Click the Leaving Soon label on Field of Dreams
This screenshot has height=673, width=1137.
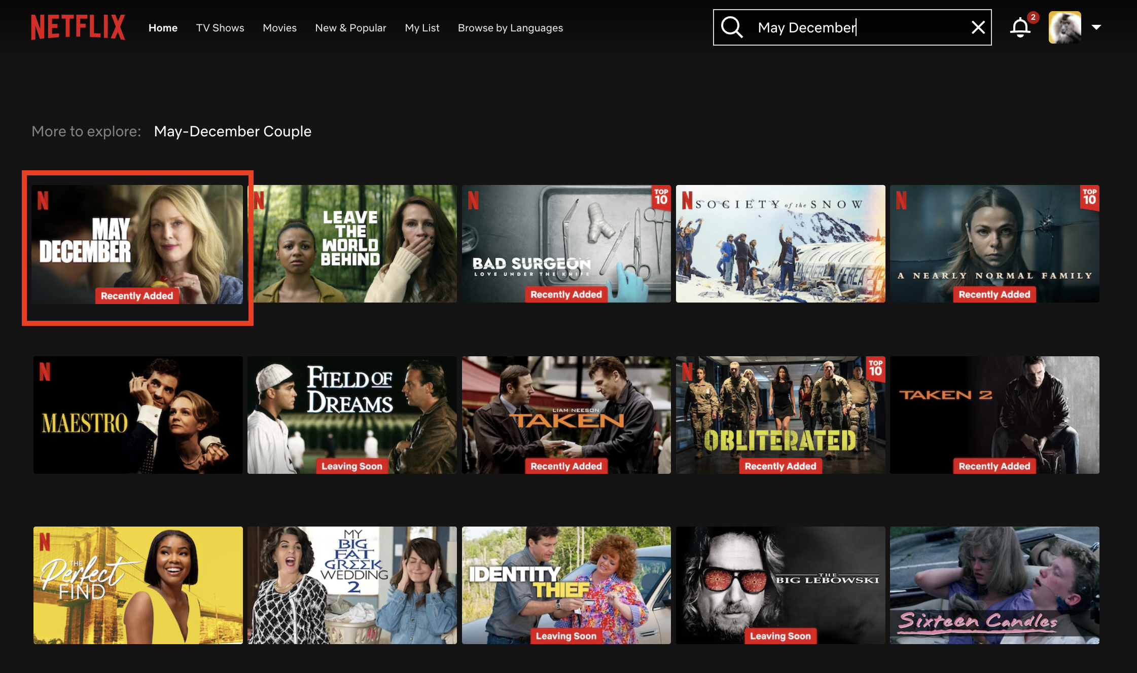click(352, 466)
